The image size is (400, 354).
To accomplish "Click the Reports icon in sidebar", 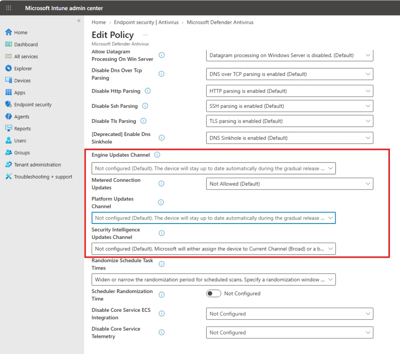I will tap(9, 129).
